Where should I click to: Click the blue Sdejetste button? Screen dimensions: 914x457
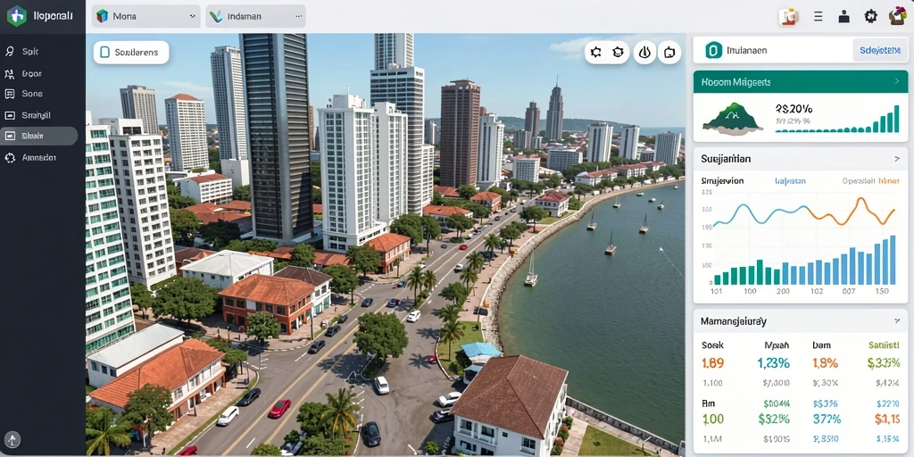coord(880,50)
